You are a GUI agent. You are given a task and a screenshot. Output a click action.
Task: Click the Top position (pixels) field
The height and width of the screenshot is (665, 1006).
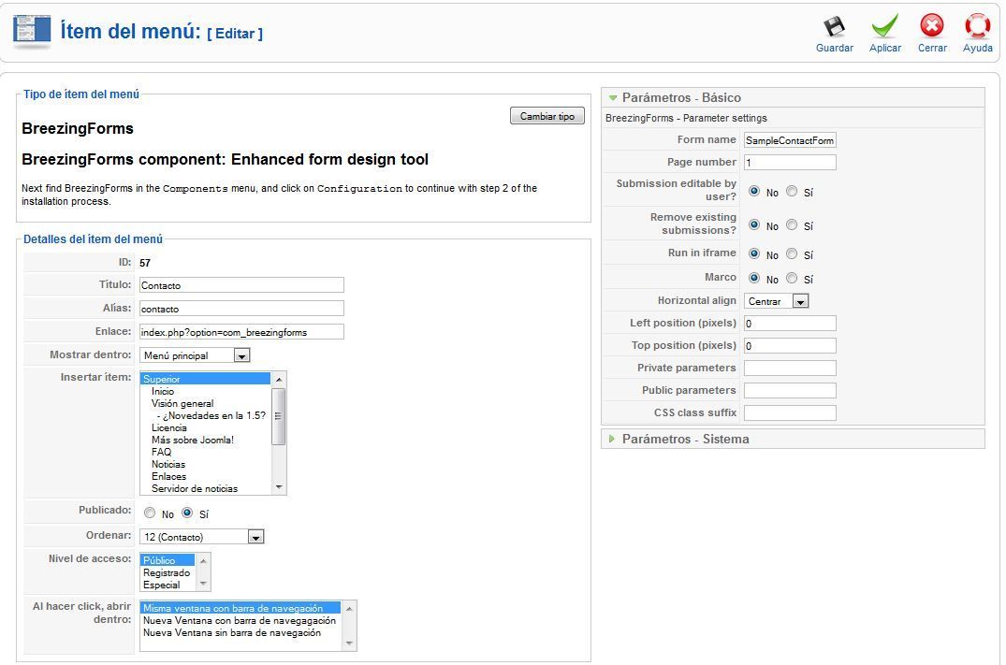[x=790, y=346]
